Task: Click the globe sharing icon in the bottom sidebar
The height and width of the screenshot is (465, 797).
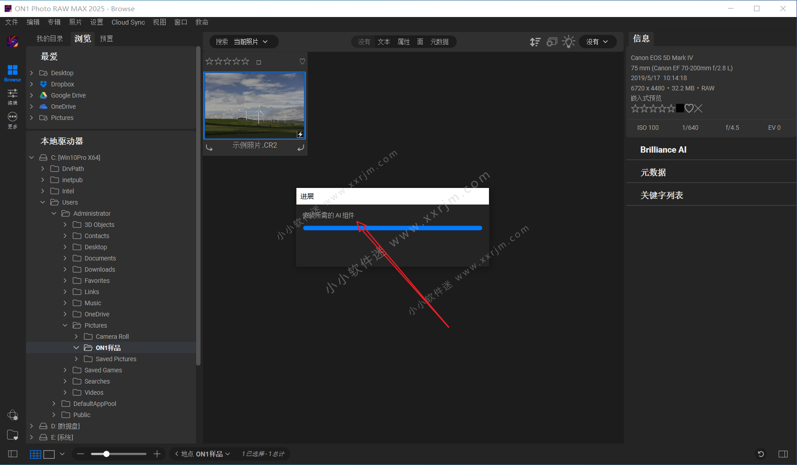Action: 13,415
